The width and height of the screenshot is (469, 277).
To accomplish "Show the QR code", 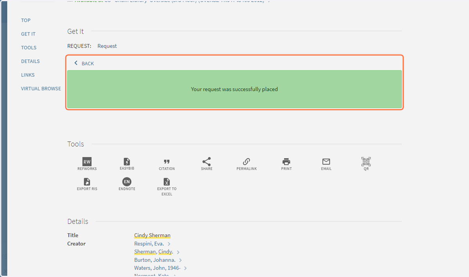I will pyautogui.click(x=366, y=164).
